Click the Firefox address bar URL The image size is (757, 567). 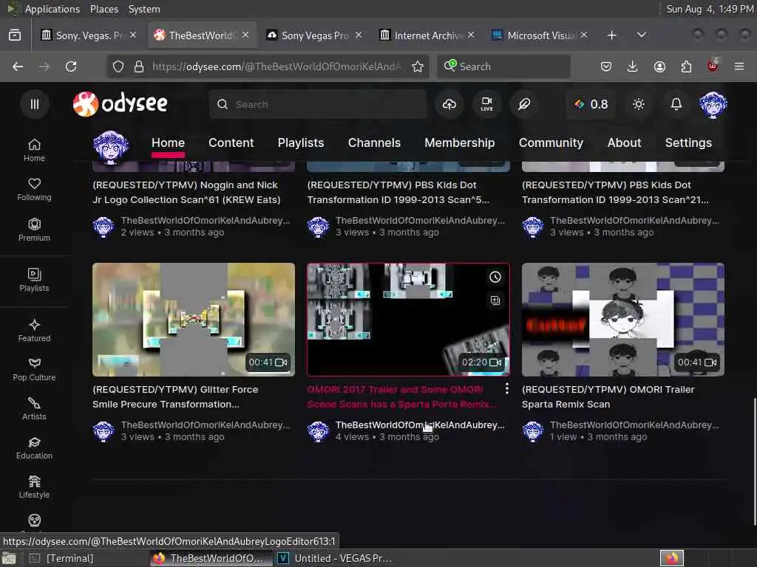click(276, 66)
